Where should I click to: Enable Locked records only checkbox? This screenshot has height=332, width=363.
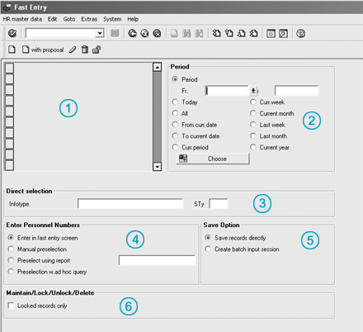point(11,306)
